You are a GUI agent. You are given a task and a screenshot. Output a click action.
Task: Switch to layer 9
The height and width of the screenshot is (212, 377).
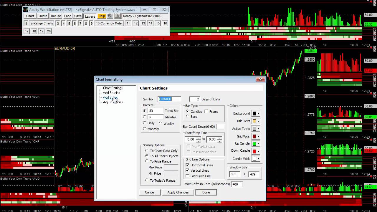coord(91,23)
